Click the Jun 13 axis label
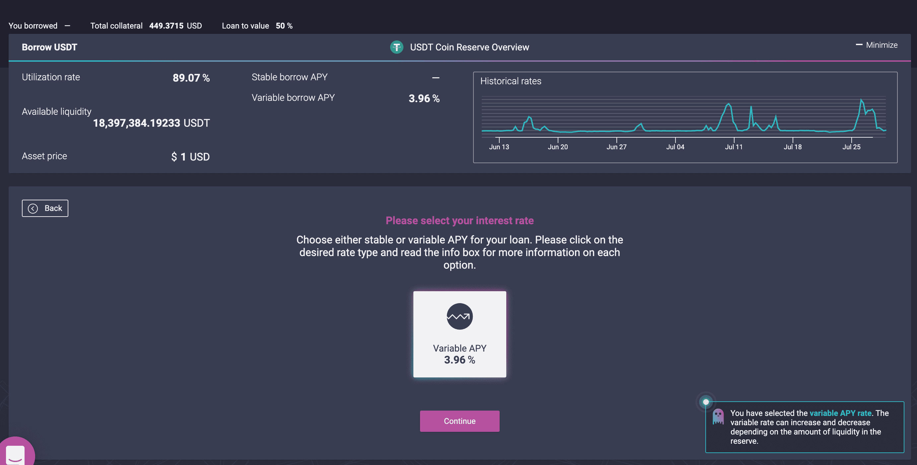Screen dimensions: 917x465 point(499,147)
